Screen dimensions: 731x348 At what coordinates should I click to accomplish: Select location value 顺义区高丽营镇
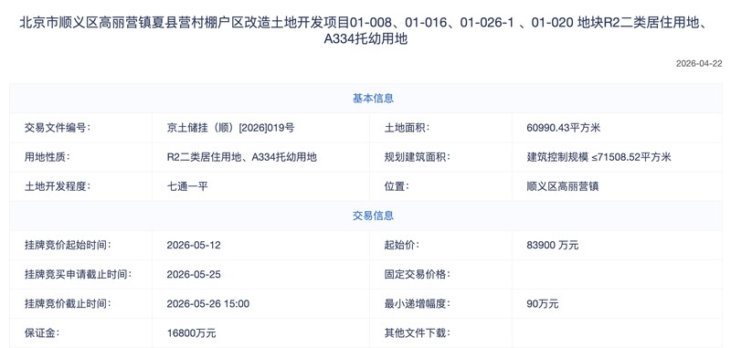pyautogui.click(x=562, y=186)
